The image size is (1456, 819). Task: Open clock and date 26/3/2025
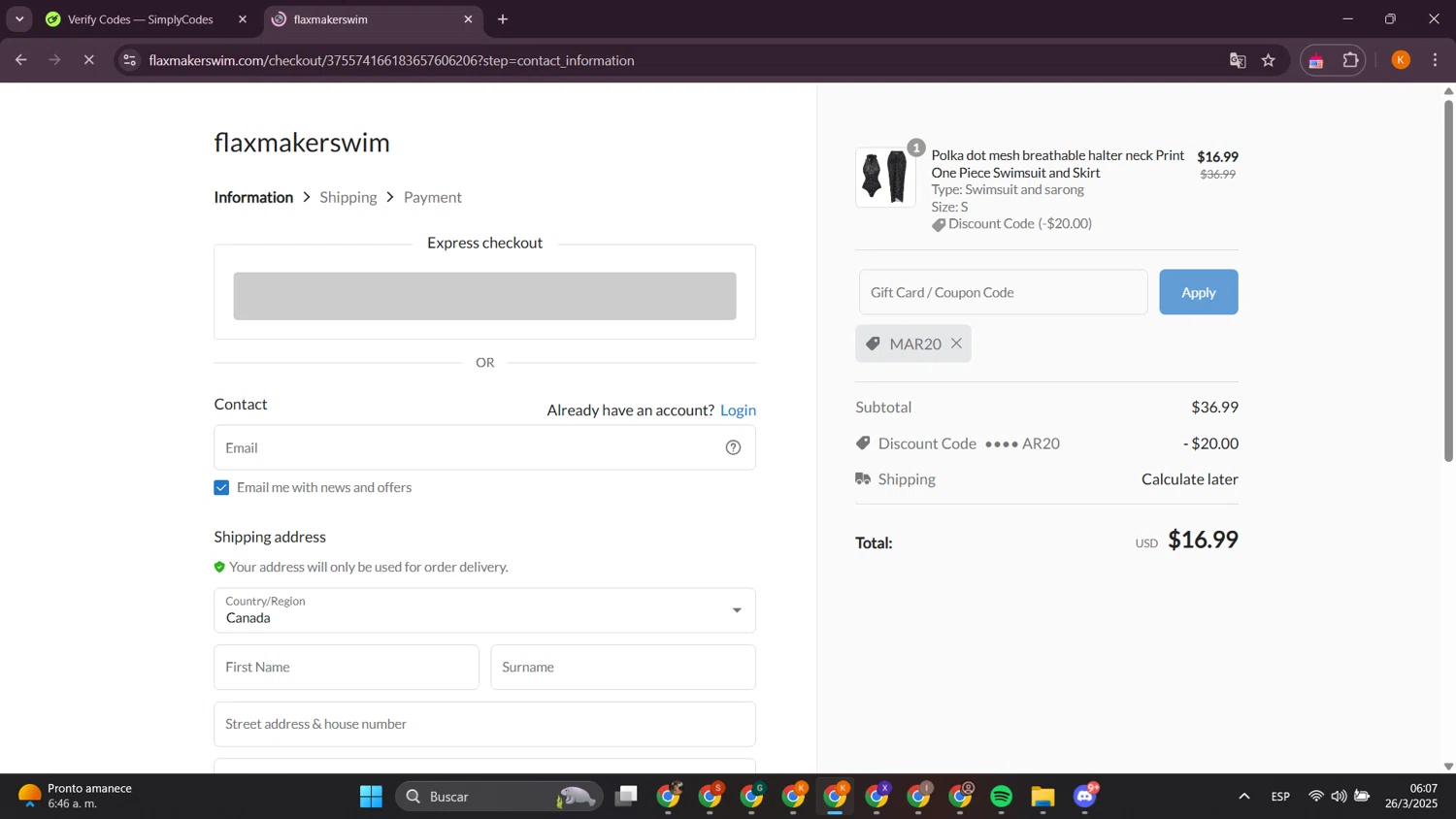coord(1411,797)
